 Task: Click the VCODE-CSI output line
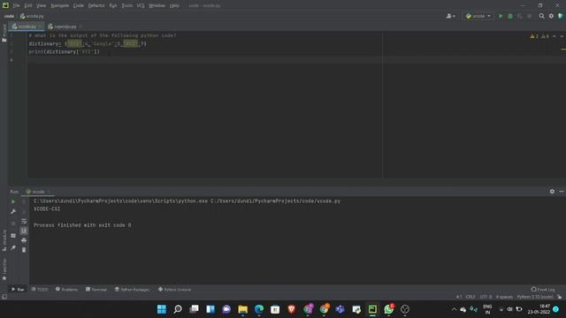47,208
